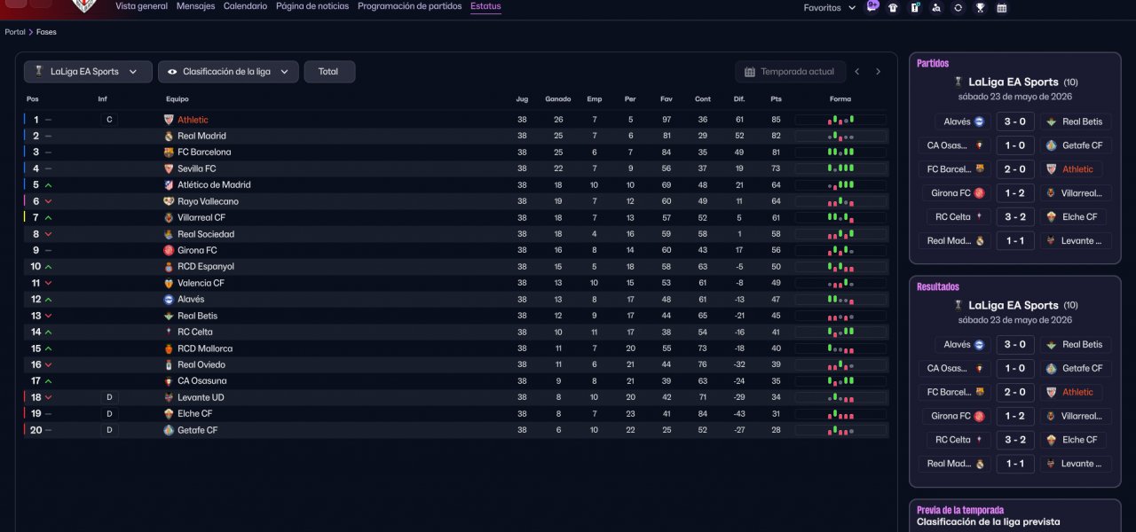
Task: Open the Temporada actual season selector
Action: 789,72
